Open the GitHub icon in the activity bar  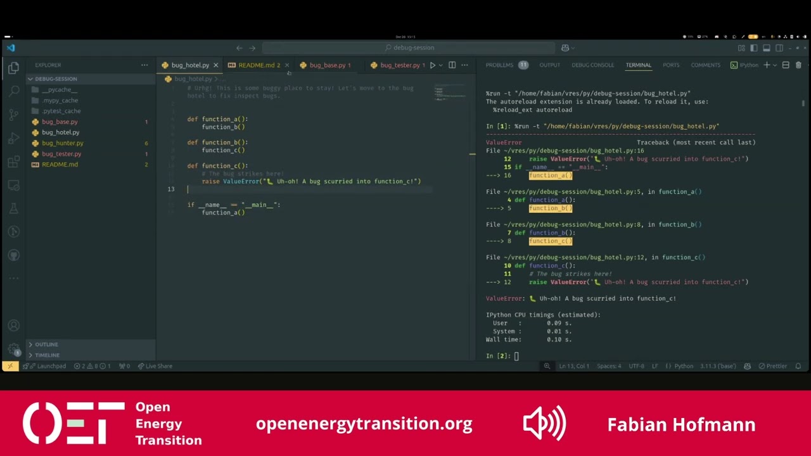[13, 255]
